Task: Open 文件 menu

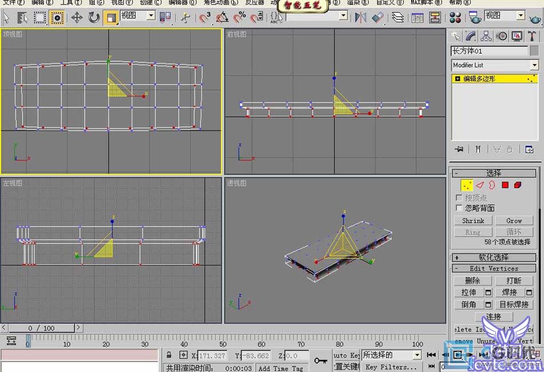Action: [x=14, y=2]
